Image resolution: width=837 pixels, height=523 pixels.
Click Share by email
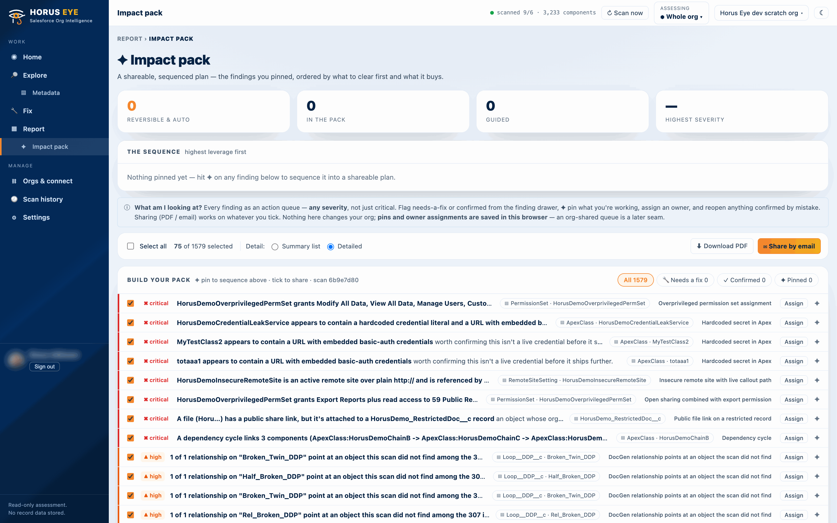tap(789, 246)
